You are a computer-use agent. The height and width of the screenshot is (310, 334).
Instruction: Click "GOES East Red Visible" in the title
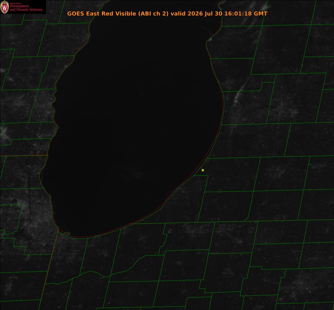click(x=101, y=14)
